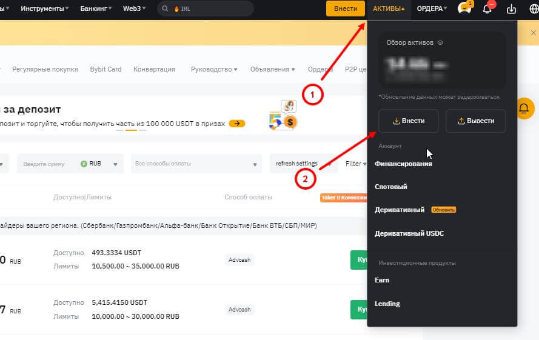Click the amount input field

pos(49,164)
